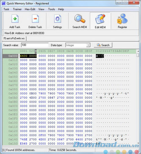Click the Register padlock user icon
The image size is (141, 154).
(122, 19)
